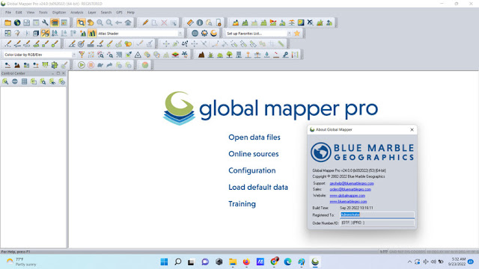479x269 pixels.
Task: Select the Pan hand tool
Action: tap(91, 22)
